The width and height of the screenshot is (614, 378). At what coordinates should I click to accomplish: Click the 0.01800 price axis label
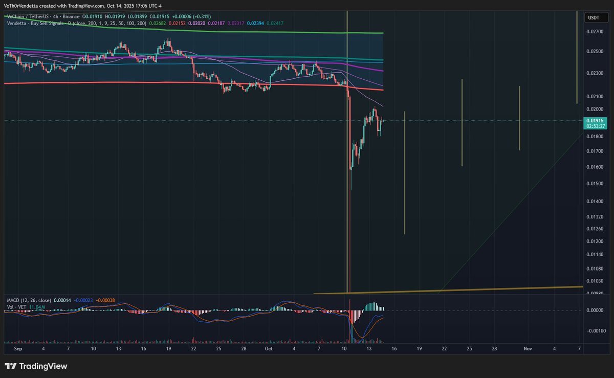[595, 136]
